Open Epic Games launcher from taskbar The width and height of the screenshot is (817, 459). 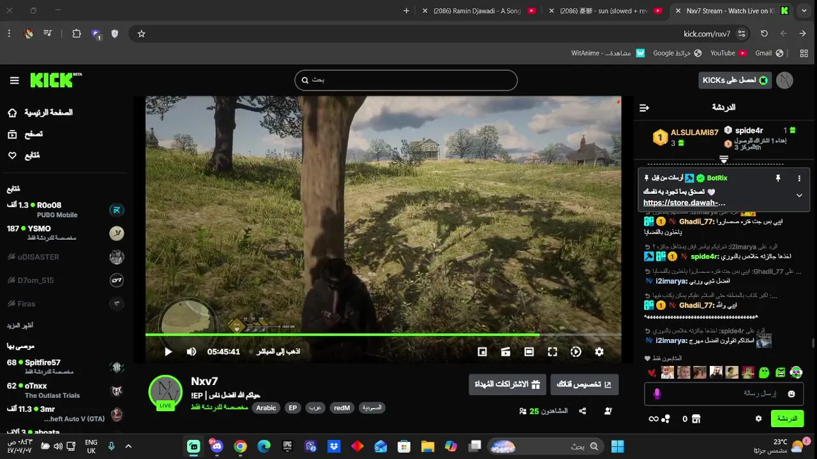pos(287,446)
